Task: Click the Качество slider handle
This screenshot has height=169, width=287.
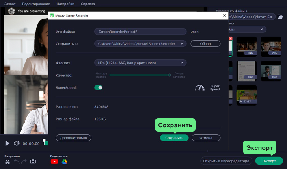Action: (x=169, y=75)
